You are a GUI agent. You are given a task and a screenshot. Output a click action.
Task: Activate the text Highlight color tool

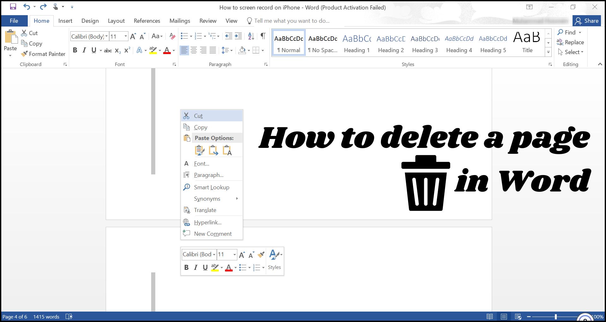click(x=153, y=50)
